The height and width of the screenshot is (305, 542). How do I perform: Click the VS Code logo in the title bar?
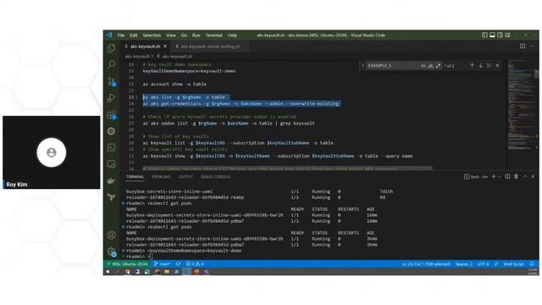(x=109, y=35)
